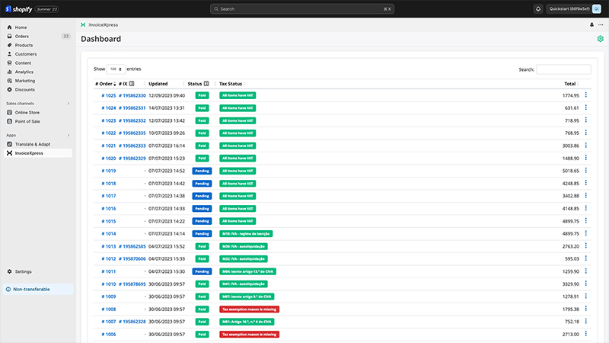Open Content section

pyautogui.click(x=23, y=63)
